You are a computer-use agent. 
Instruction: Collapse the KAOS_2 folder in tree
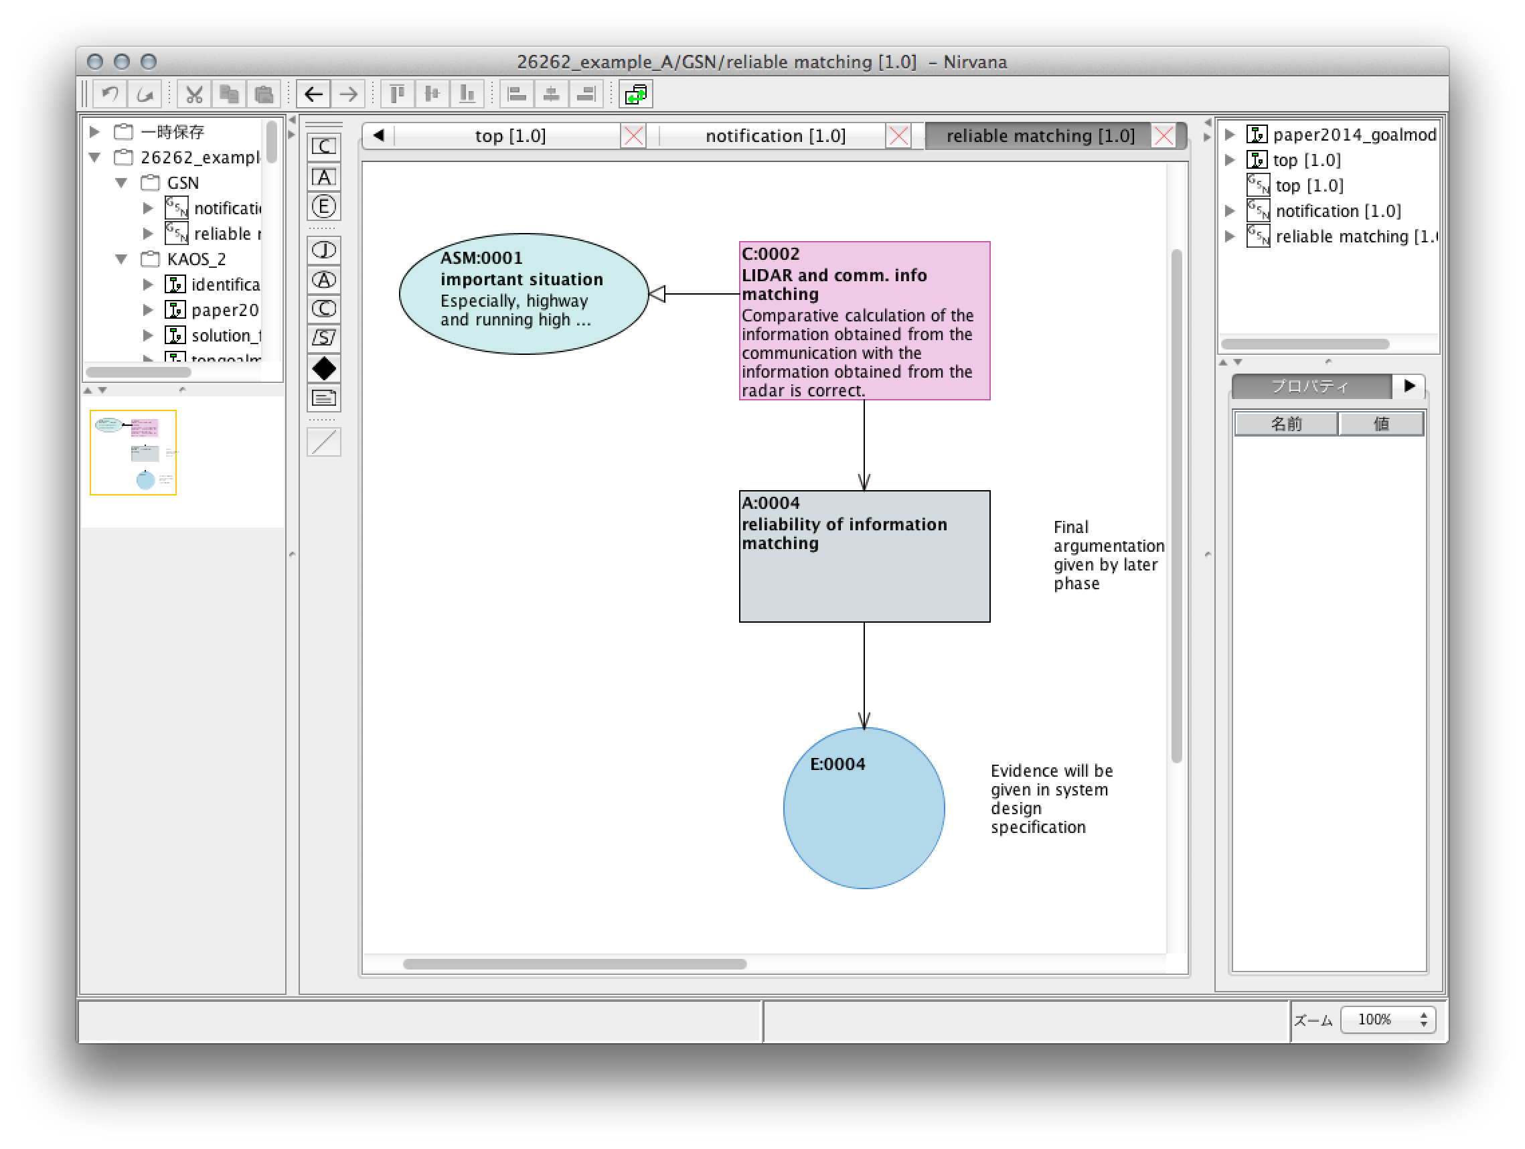(121, 258)
